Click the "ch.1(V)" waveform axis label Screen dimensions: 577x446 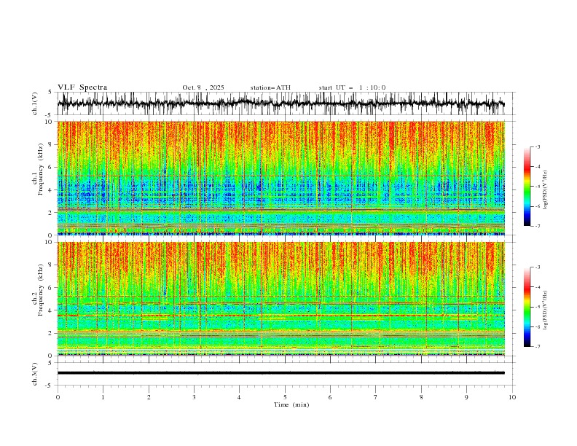pos(35,103)
